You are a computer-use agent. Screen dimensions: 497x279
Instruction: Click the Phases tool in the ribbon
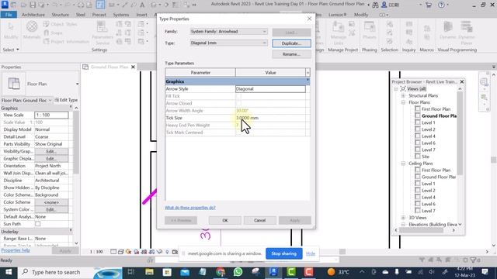[370, 30]
